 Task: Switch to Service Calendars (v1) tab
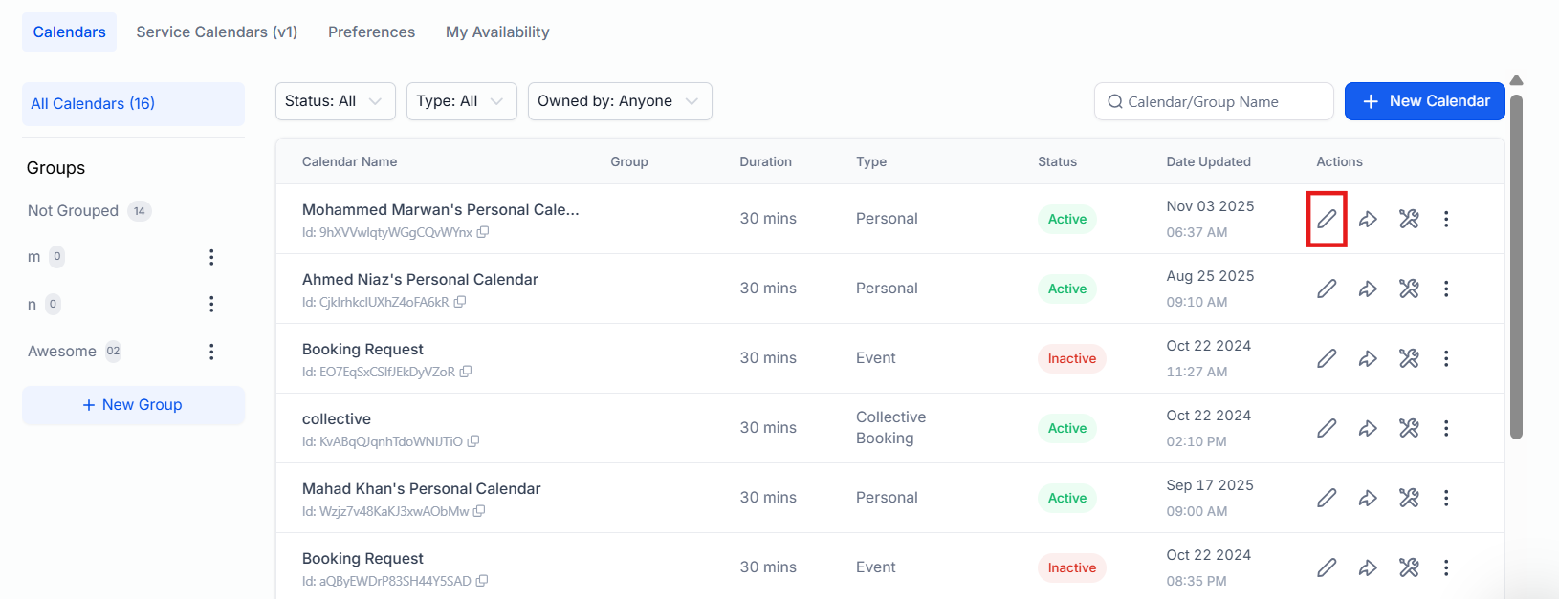[x=216, y=32]
